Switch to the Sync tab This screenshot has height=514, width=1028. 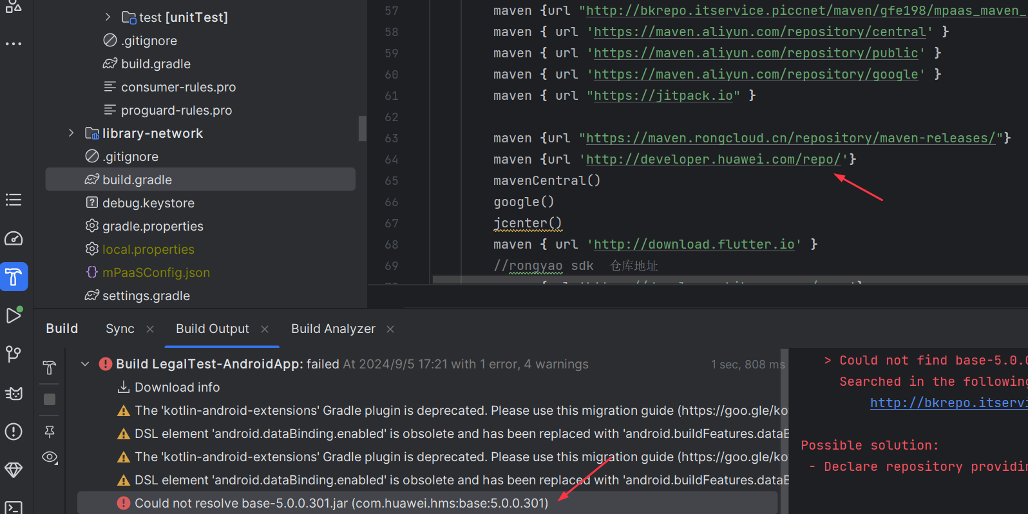[120, 328]
